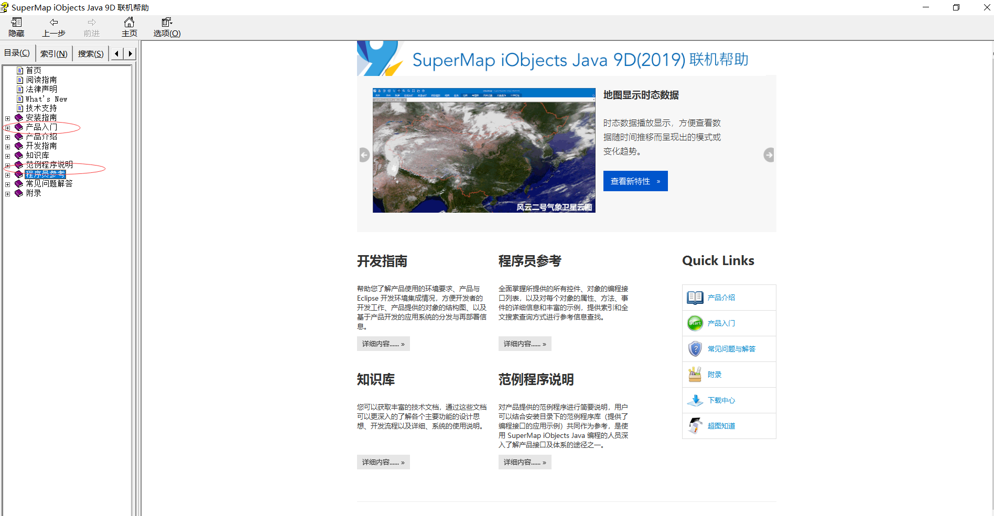Screen dimensions: 994x516
Task: Expand the 范例程序说明 tree node
Action: pos(8,166)
